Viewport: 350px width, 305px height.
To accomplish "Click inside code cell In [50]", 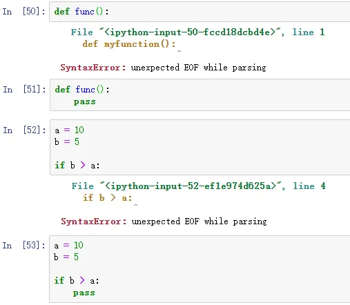I will tap(200, 12).
